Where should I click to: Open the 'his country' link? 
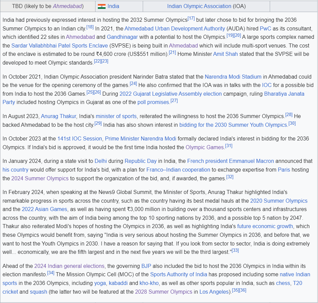15,170
